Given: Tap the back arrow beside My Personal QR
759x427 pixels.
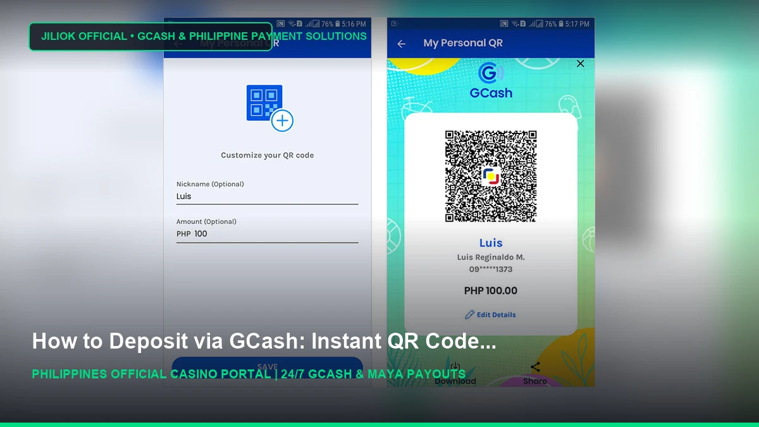Looking at the screenshot, I should point(401,44).
